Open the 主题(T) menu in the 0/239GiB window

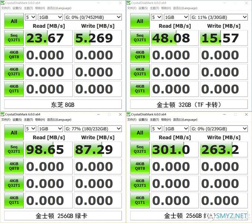(x=154, y=120)
